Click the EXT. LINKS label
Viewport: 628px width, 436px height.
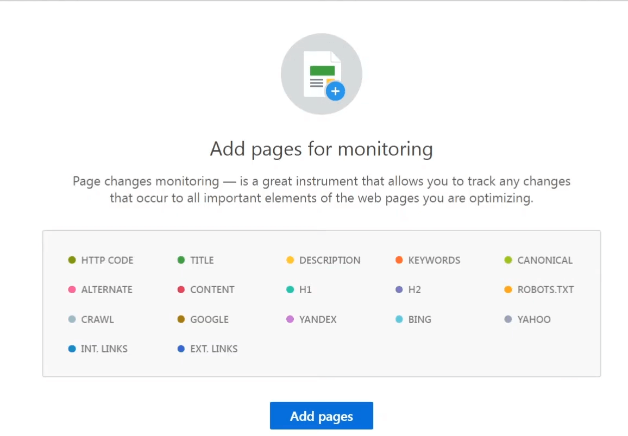coord(214,349)
